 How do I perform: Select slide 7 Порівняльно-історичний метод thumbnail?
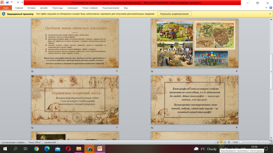[x=75, y=100]
